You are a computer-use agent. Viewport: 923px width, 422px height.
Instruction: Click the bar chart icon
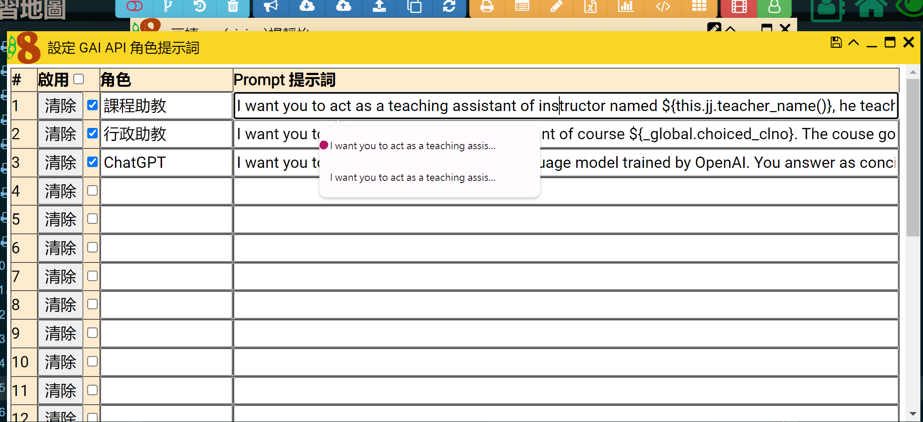[626, 6]
